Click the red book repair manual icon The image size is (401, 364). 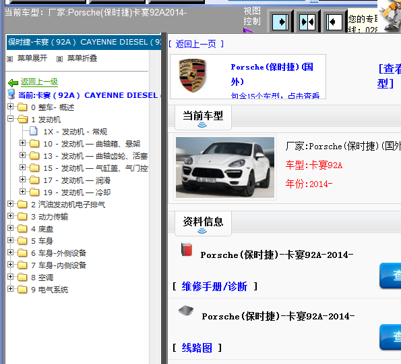click(x=187, y=249)
